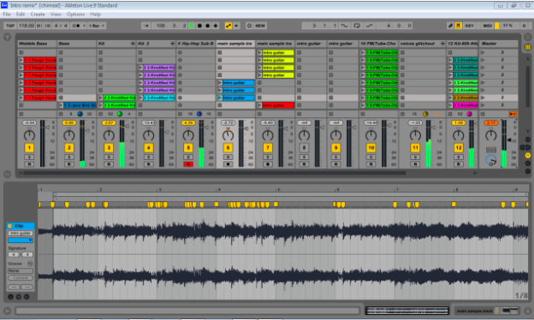The width and height of the screenshot is (534, 320).
Task: Solo track 4 with the S button
Action: 149,157
